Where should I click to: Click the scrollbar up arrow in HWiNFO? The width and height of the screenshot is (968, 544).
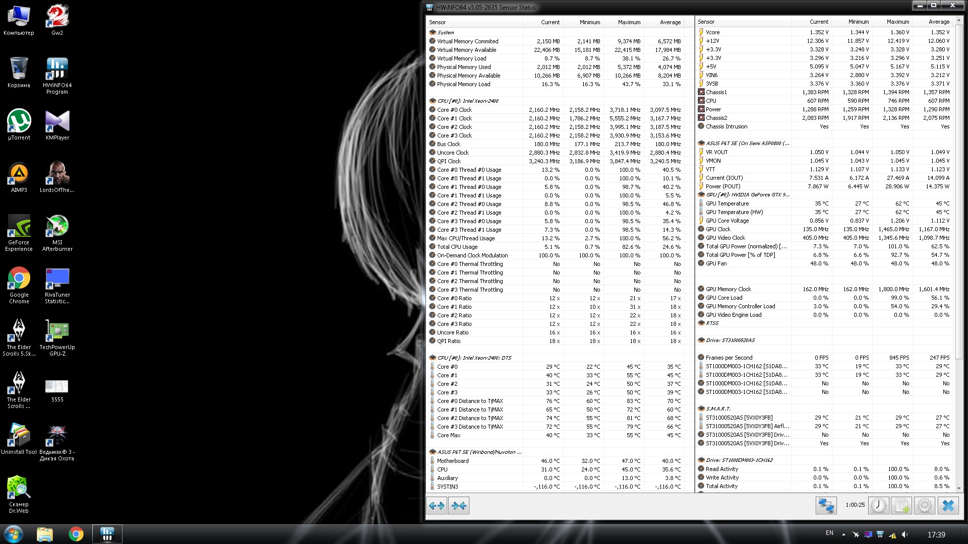coord(958,21)
